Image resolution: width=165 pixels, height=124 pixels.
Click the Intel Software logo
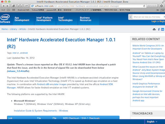pos(5,18)
